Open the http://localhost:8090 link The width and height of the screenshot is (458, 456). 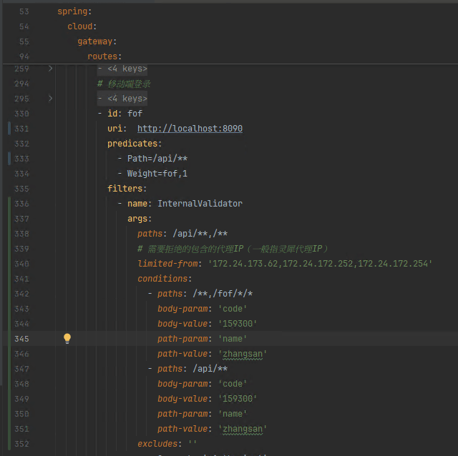click(190, 129)
